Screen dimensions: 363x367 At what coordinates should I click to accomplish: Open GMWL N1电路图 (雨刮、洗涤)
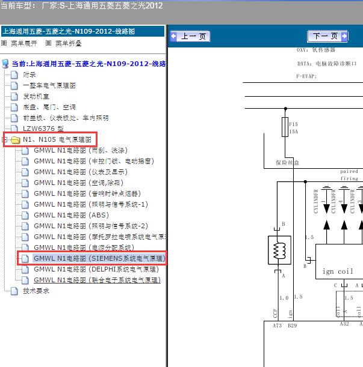pyautogui.click(x=81, y=150)
